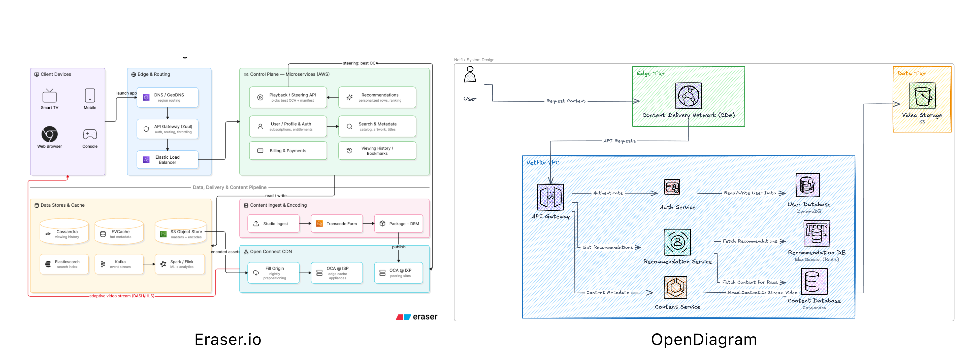Click the OpenDiagram API Gateway icon
Image resolution: width=976 pixels, height=361 pixels.
click(550, 197)
